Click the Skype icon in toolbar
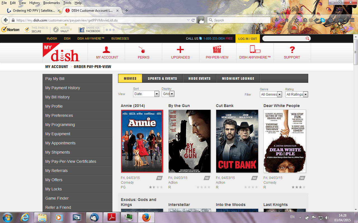The image size is (358, 223). tap(323, 20)
